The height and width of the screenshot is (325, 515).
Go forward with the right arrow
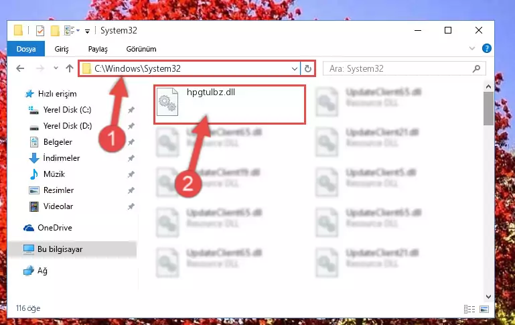coord(40,68)
